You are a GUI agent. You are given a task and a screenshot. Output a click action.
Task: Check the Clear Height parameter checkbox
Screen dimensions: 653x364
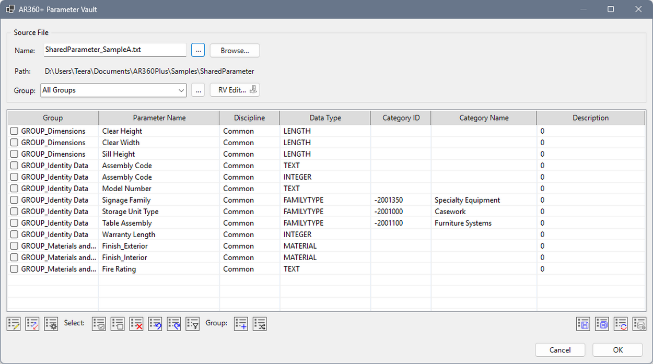[x=15, y=131]
